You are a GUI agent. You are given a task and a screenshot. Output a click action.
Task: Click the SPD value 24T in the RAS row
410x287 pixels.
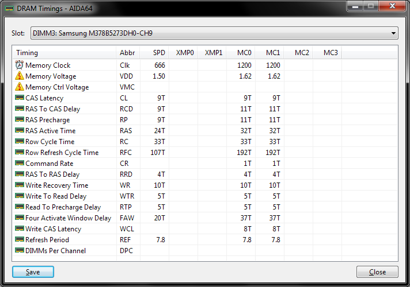pos(160,131)
